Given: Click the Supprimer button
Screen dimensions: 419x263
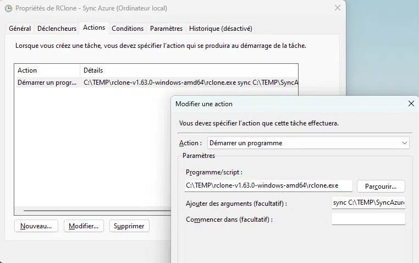Looking at the screenshot, I should (x=129, y=226).
